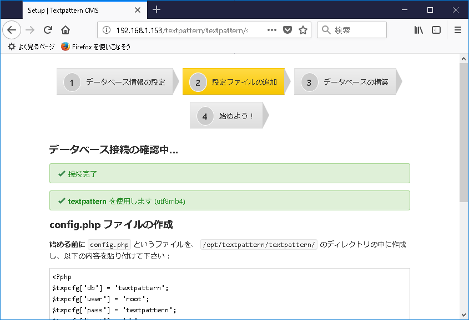
Task: Click the gear icon on the bookmarks toolbar
Action: point(11,47)
